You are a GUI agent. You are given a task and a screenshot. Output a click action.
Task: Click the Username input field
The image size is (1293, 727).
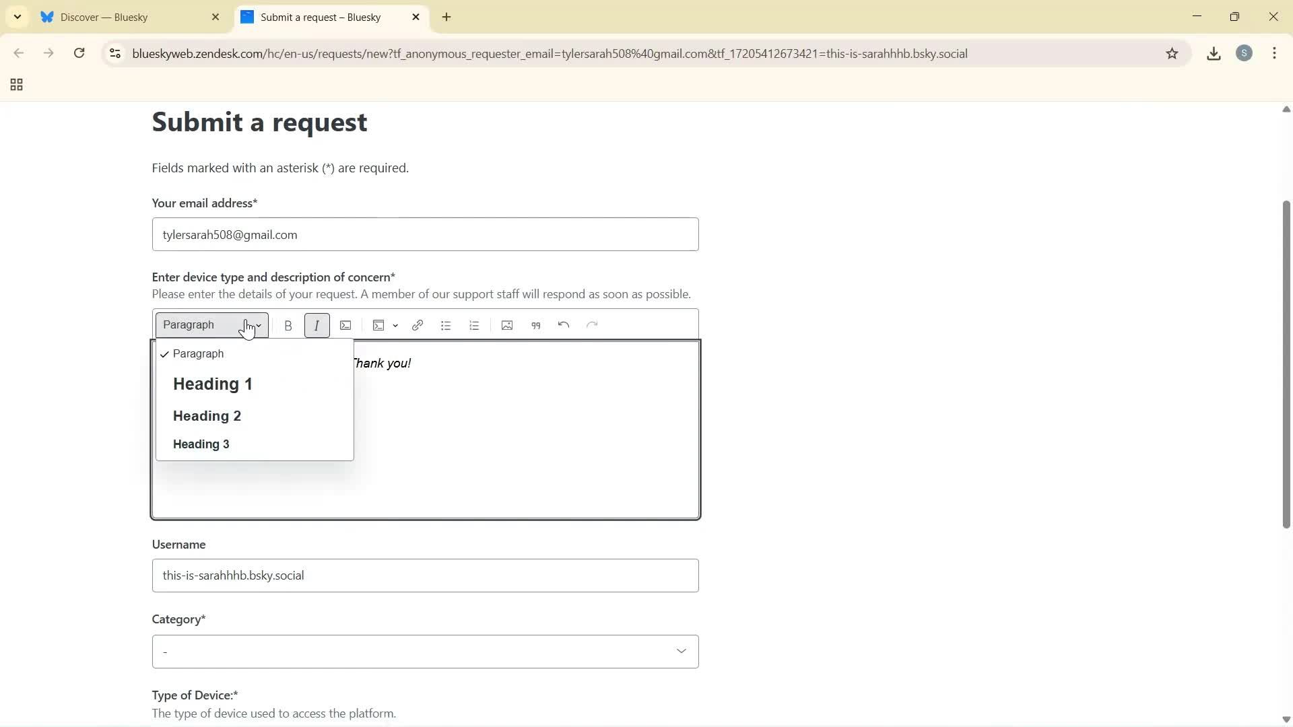[x=425, y=576]
